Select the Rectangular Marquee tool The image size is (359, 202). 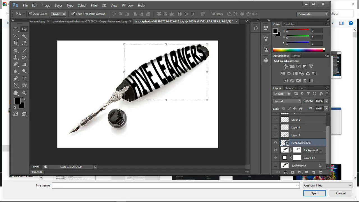(x=16, y=29)
